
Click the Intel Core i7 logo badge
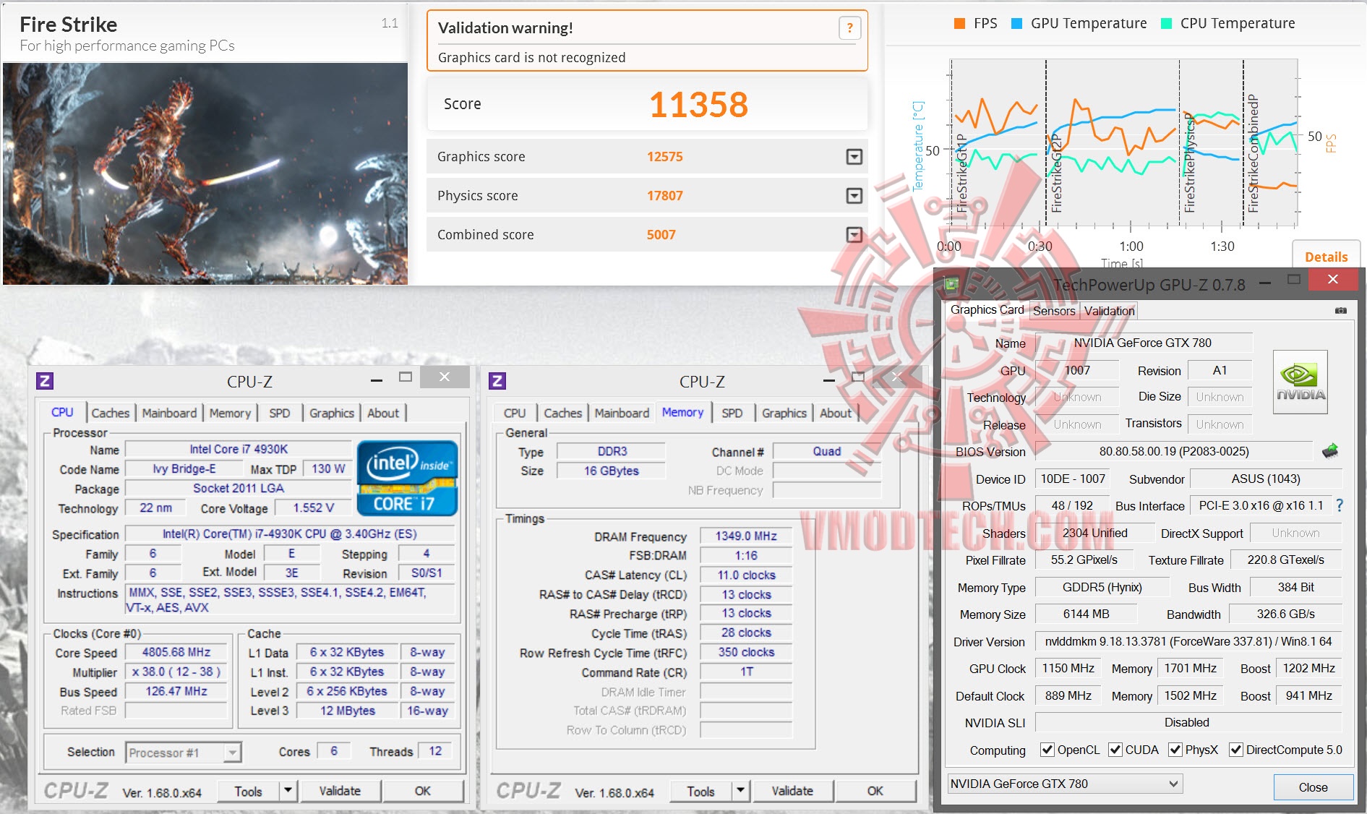click(408, 478)
